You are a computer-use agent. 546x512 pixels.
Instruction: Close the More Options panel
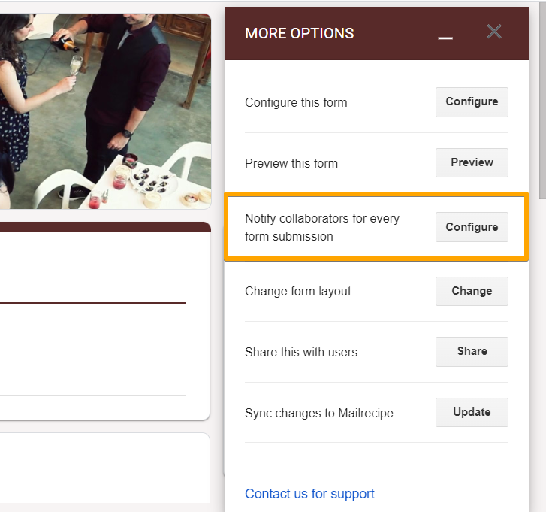[494, 32]
